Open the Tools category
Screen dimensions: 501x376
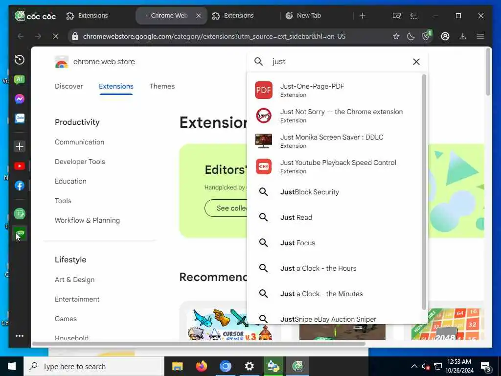(63, 201)
